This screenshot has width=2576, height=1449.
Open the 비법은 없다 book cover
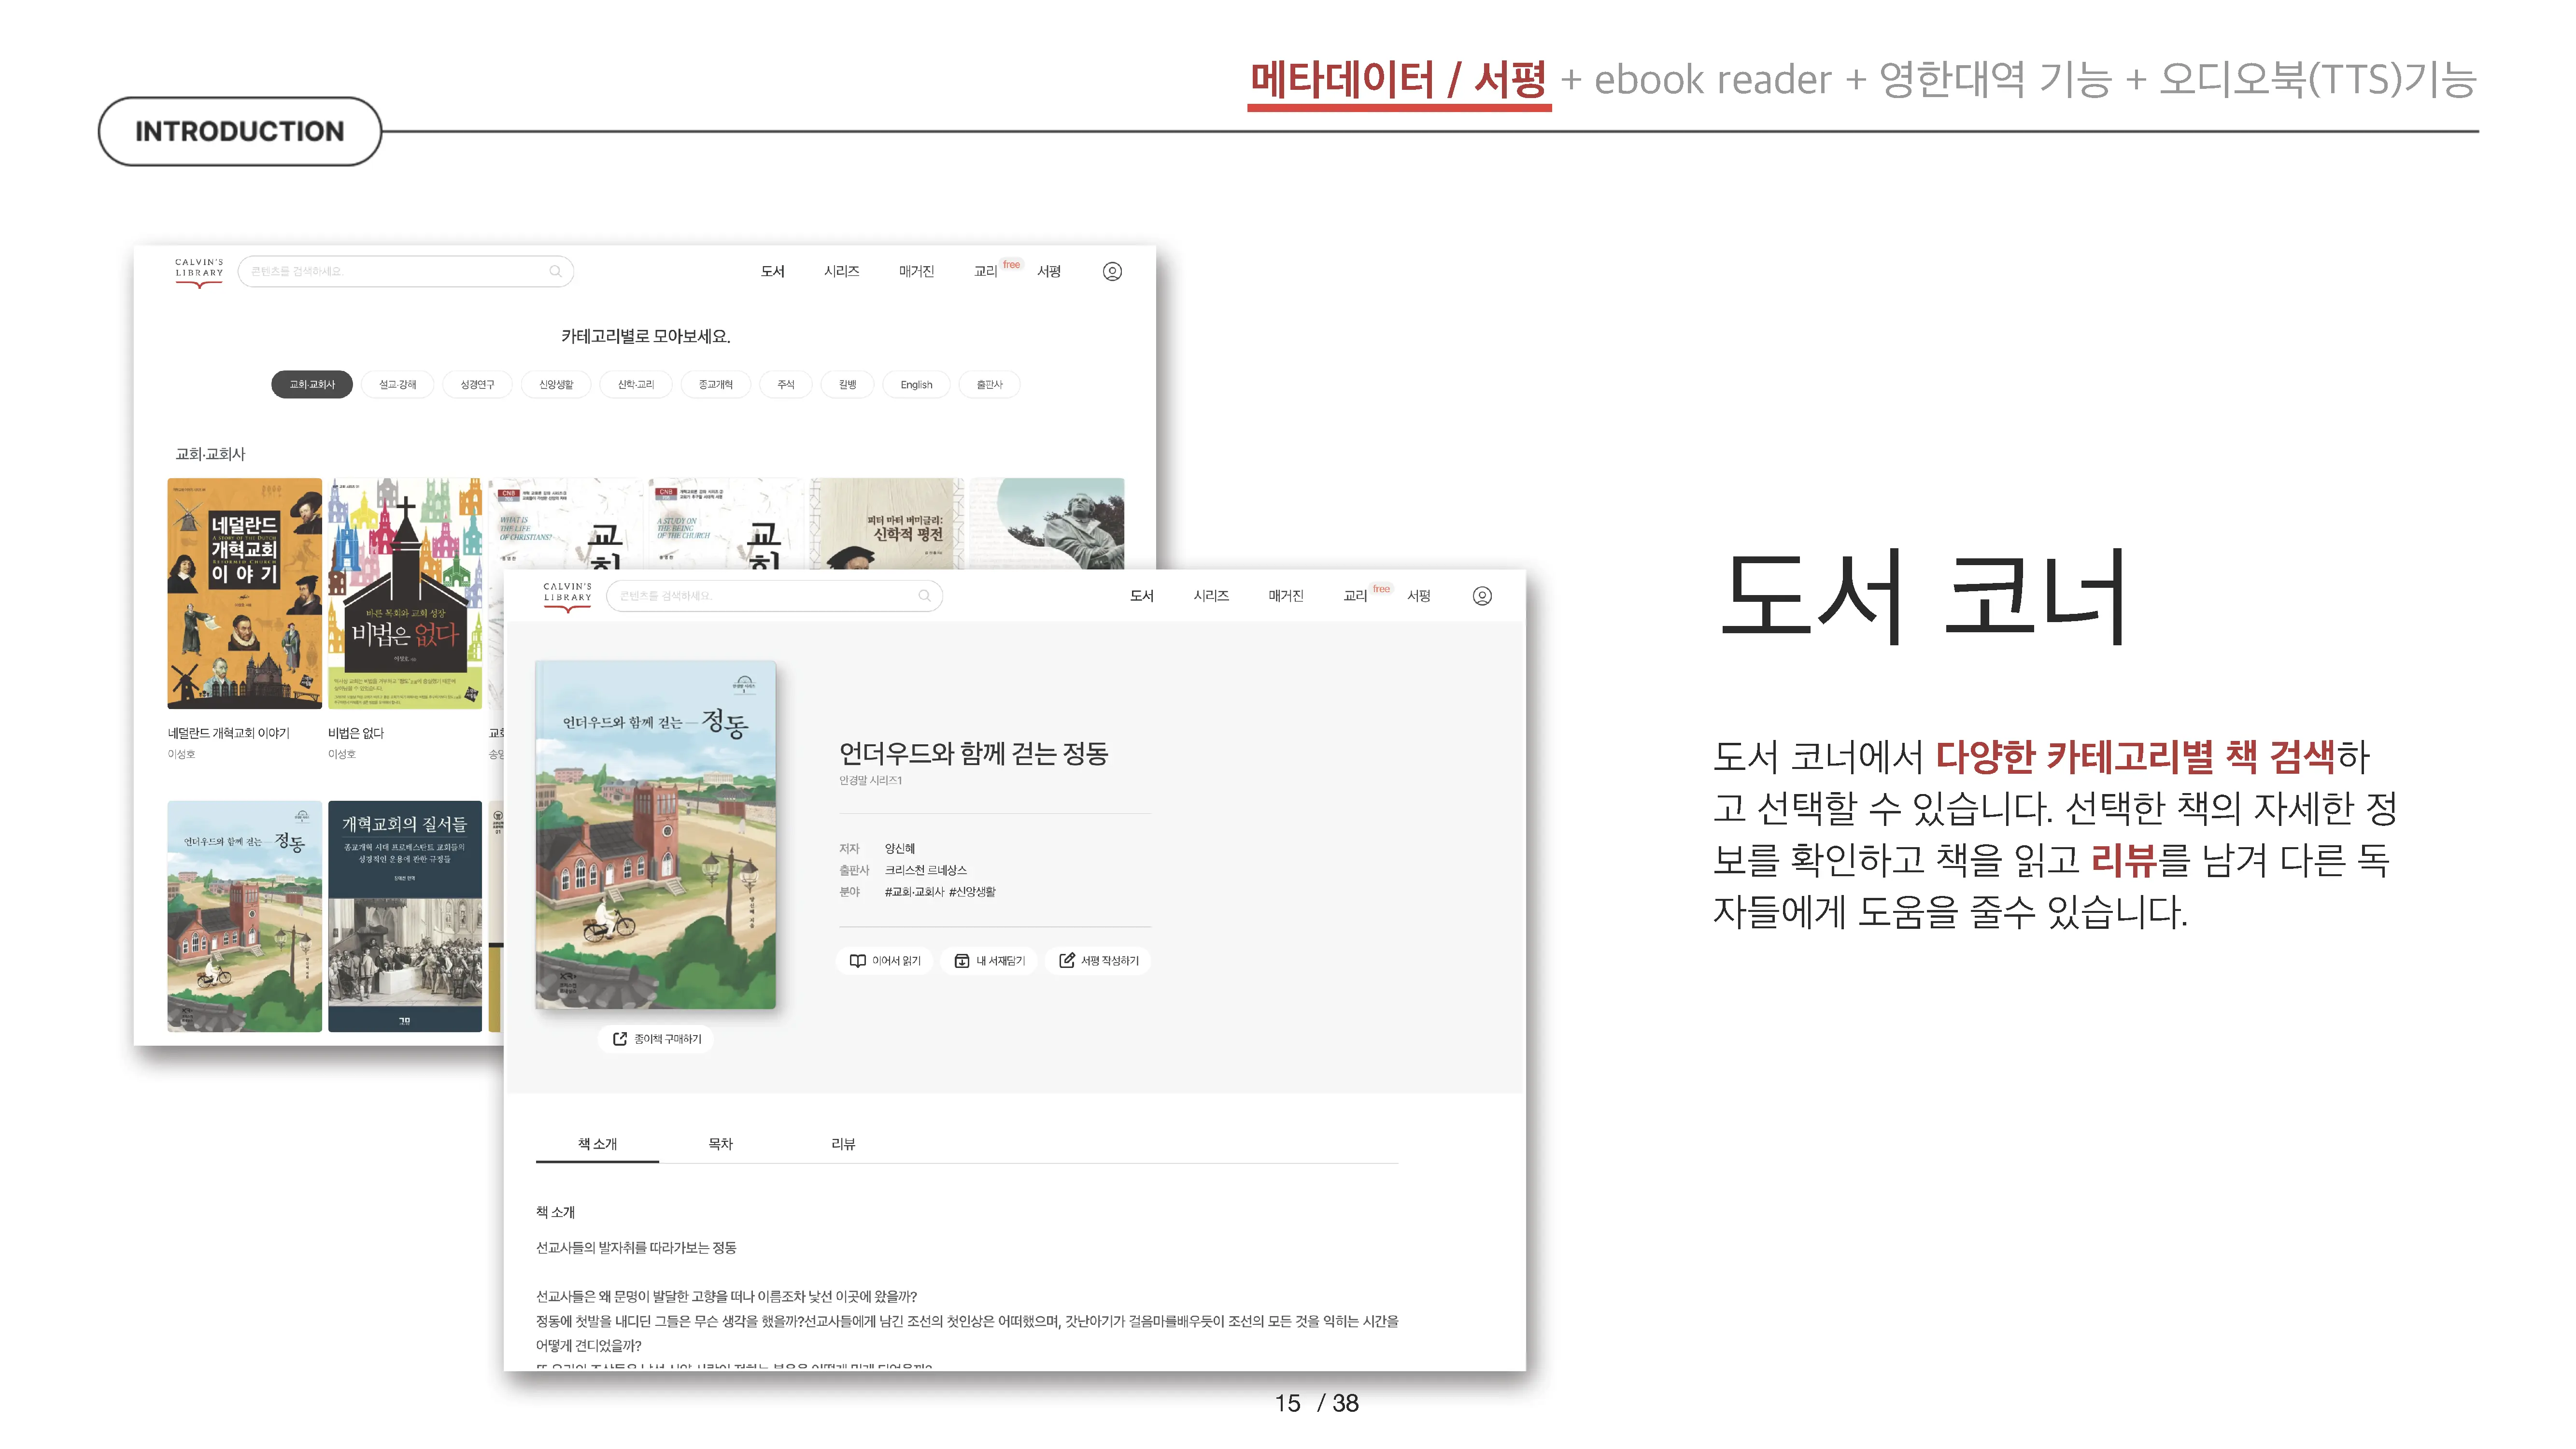tap(405, 593)
